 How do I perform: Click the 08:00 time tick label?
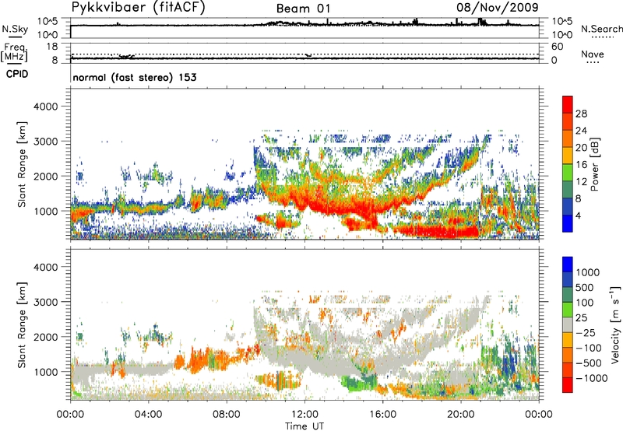tap(227, 415)
